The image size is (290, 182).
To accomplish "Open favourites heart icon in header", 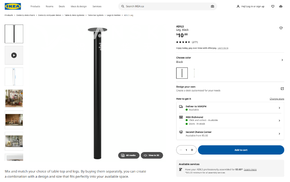I will tap(273, 6).
